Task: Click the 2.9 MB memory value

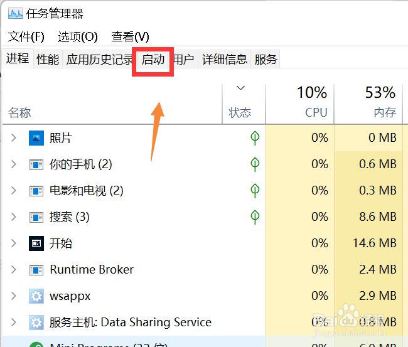Action: [378, 296]
